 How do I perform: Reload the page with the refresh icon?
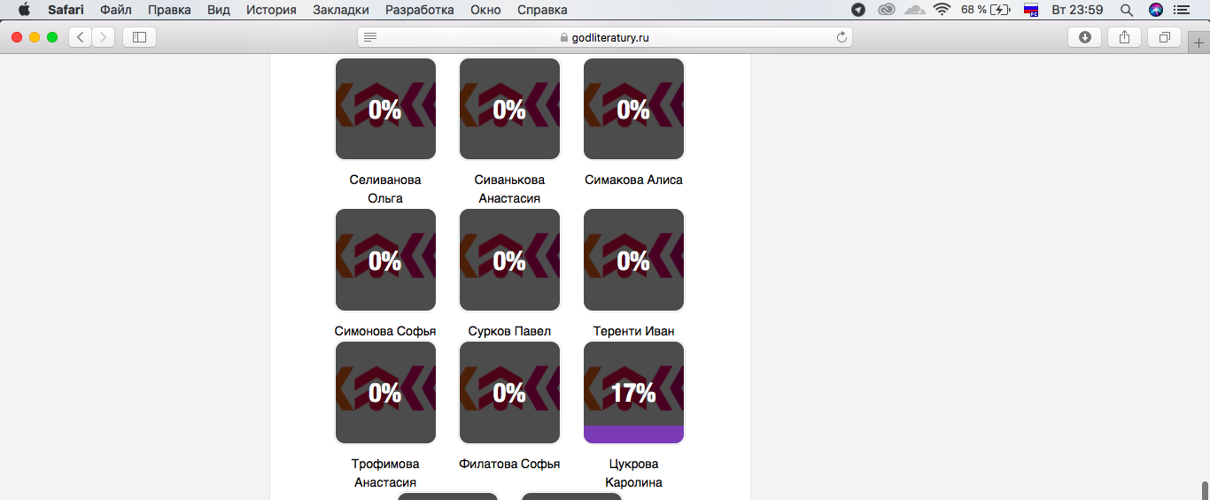click(x=842, y=37)
